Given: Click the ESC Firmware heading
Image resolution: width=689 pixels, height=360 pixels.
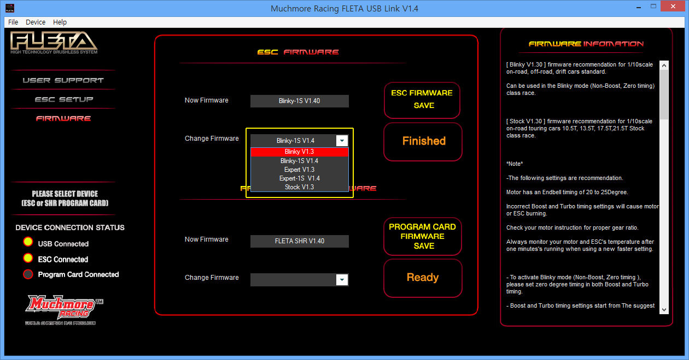Looking at the screenshot, I should coord(298,52).
